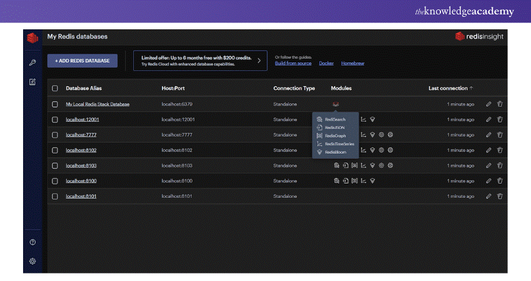This screenshot has height=281, width=531.
Task: Click RedisAI brain icon in localhost:8103 row
Action: (390, 165)
